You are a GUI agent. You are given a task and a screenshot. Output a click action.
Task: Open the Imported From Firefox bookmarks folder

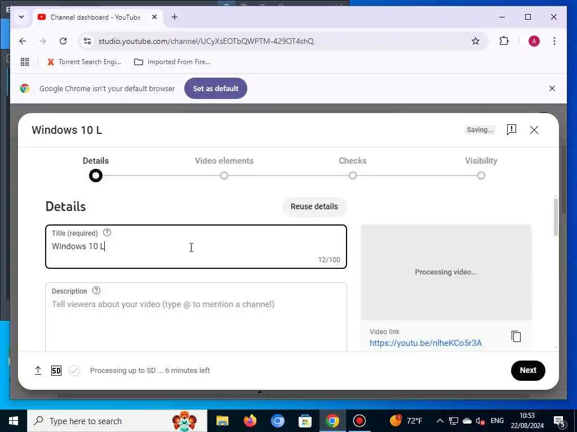click(x=172, y=62)
